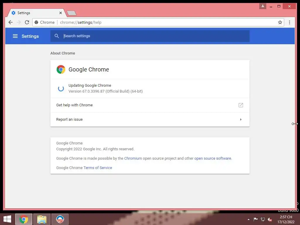Reload the page with the refresh icon

click(x=27, y=22)
